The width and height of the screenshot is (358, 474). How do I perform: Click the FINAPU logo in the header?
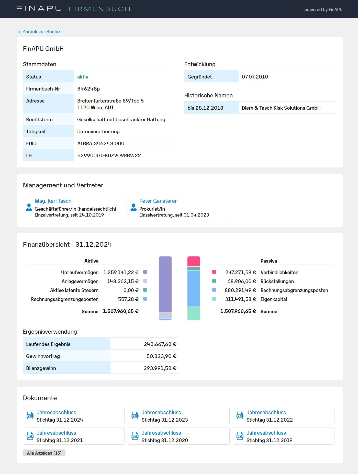tap(39, 9)
